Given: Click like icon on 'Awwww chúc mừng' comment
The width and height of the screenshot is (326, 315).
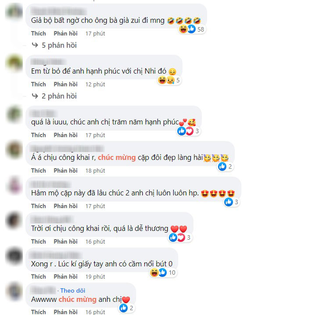Looking at the screenshot, I should (x=123, y=308).
